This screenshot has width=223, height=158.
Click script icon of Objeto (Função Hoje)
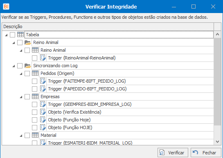pyautogui.click(x=43, y=120)
